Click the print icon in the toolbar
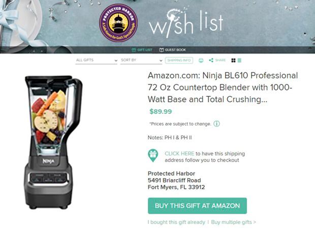 tap(201, 60)
